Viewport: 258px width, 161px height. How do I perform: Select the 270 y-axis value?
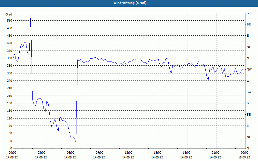10,81
